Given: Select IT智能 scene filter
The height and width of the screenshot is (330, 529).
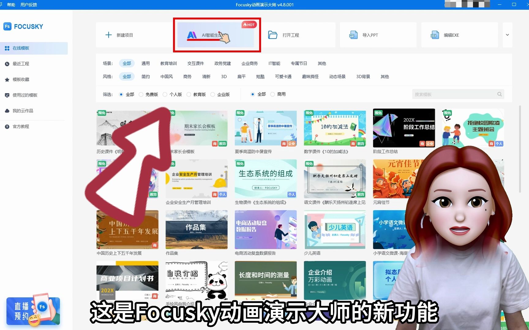Looking at the screenshot, I should point(274,63).
